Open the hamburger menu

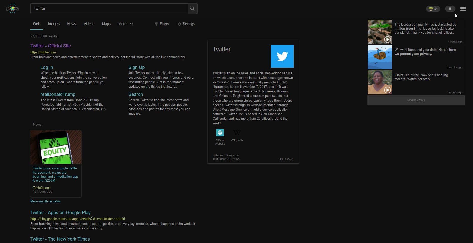[463, 8]
